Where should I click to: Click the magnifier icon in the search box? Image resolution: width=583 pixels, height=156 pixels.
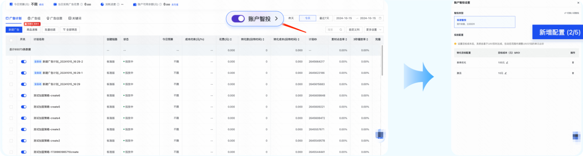(x=341, y=29)
